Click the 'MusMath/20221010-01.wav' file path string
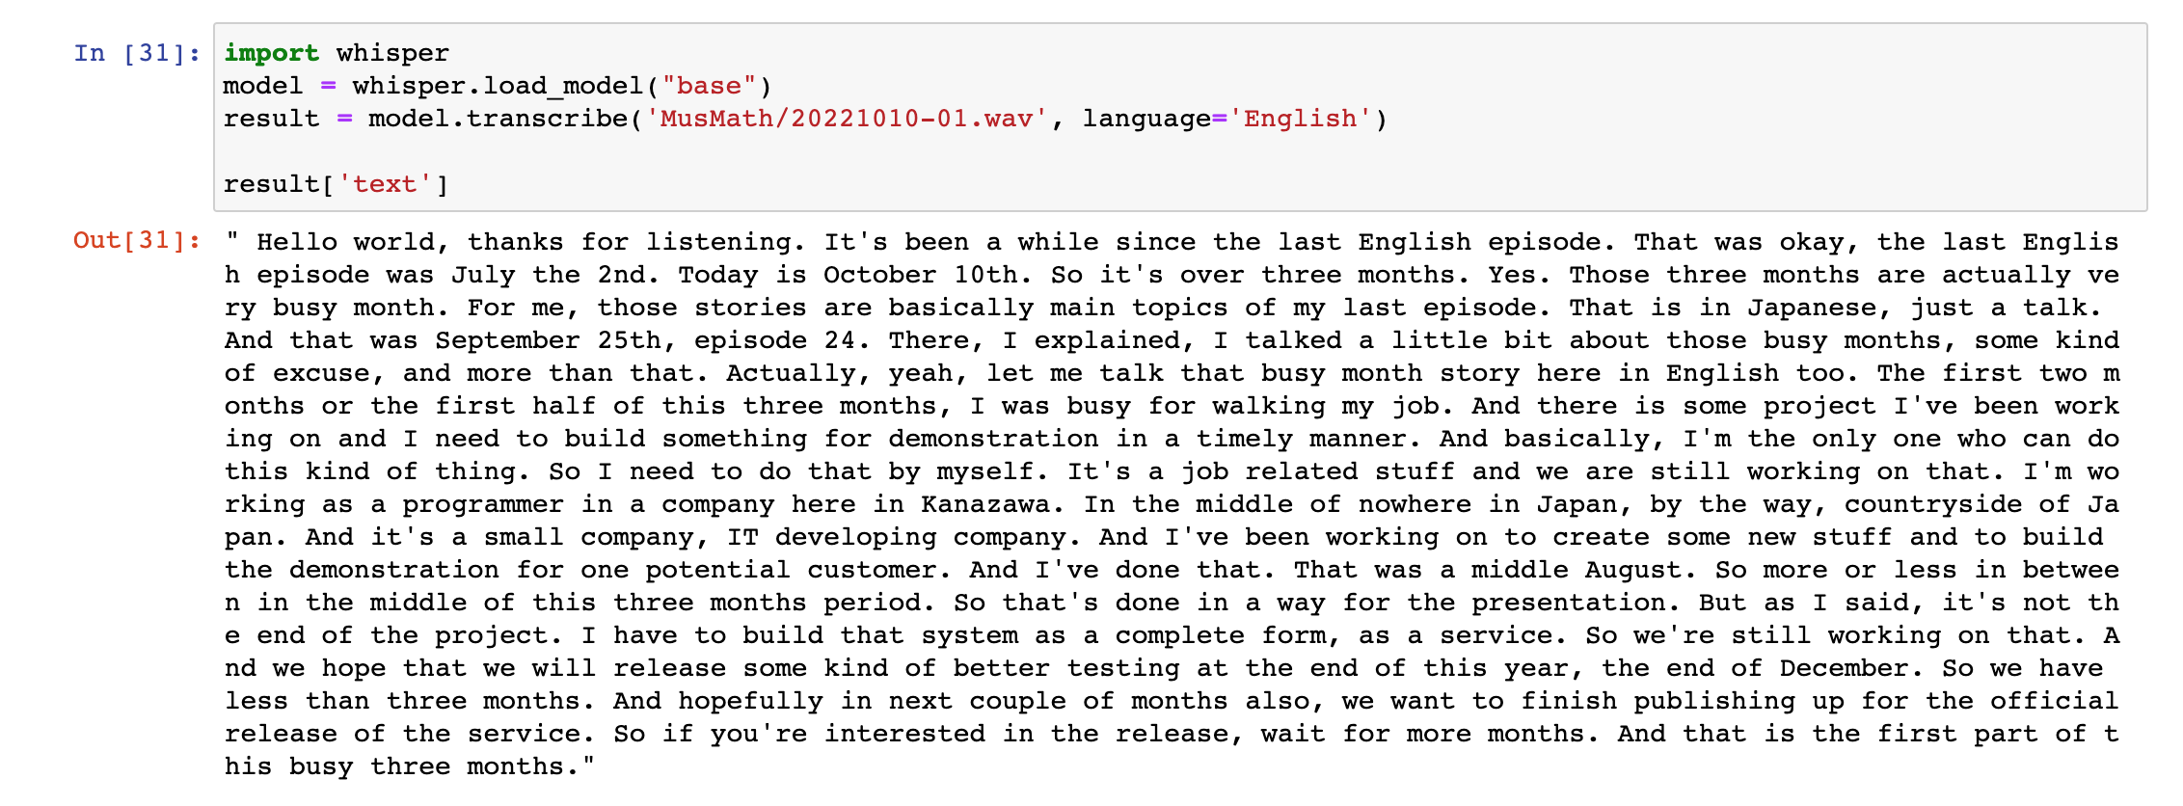2183x806 pixels. (847, 119)
